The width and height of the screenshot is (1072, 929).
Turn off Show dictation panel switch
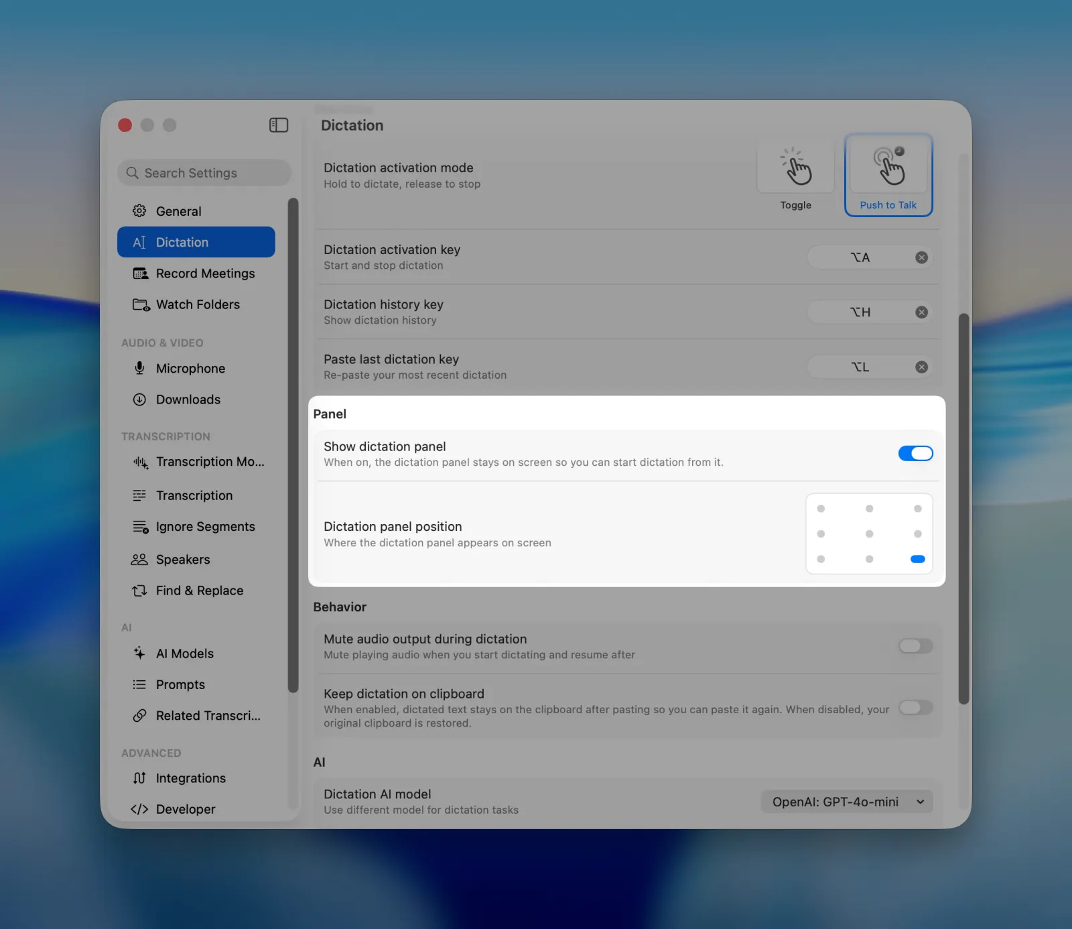tap(915, 454)
